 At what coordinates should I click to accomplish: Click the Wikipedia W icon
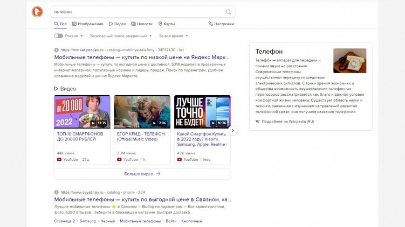[x=258, y=122]
